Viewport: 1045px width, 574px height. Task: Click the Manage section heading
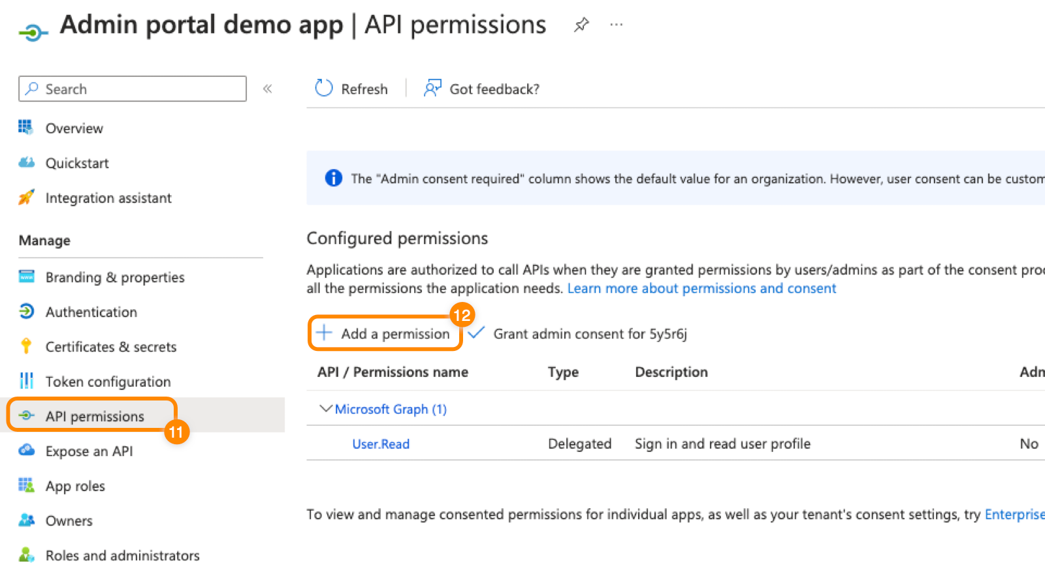point(44,240)
